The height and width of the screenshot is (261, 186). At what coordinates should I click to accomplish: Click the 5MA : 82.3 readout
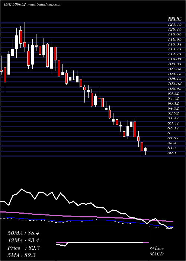click(x=22, y=255)
